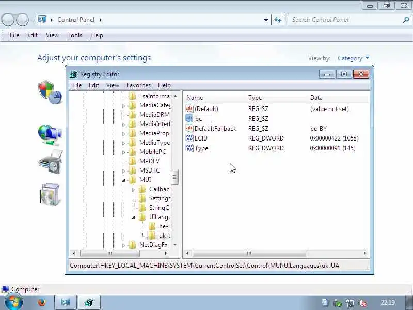
Task: Open the Control Panel address history dropdown
Action: pyautogui.click(x=266, y=20)
